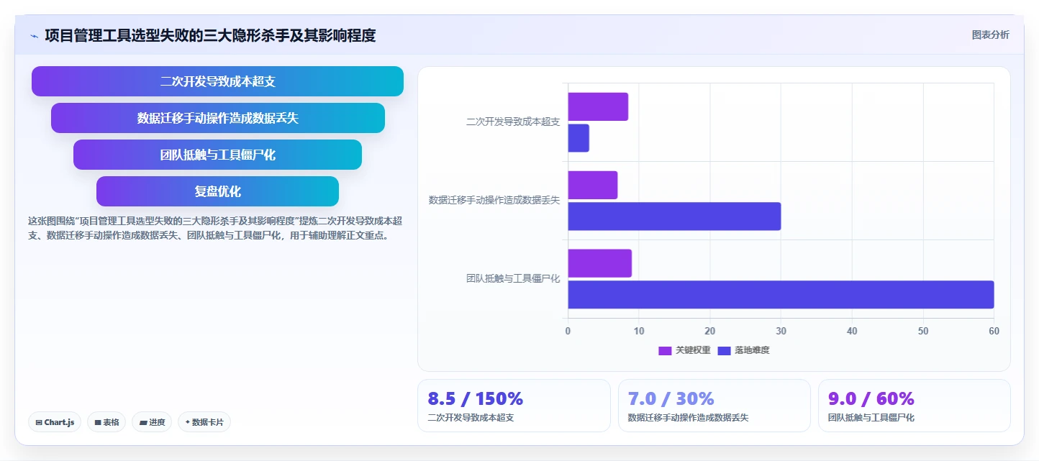Select the 复盘优化 funnel bar
Viewport: 1039px width, 461px height.
pos(217,191)
